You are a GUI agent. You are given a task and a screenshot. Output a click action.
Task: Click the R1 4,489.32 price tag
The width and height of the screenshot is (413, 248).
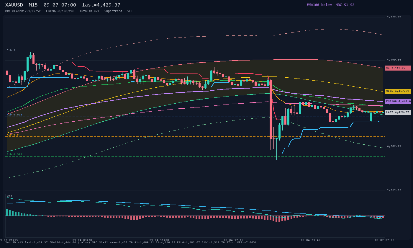click(x=398, y=68)
